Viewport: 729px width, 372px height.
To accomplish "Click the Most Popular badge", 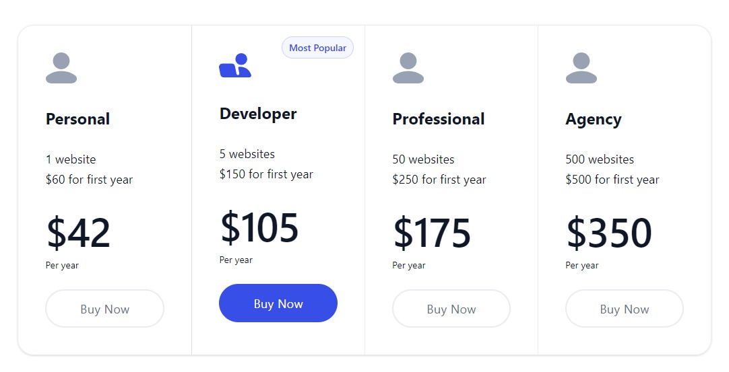I will coord(317,48).
